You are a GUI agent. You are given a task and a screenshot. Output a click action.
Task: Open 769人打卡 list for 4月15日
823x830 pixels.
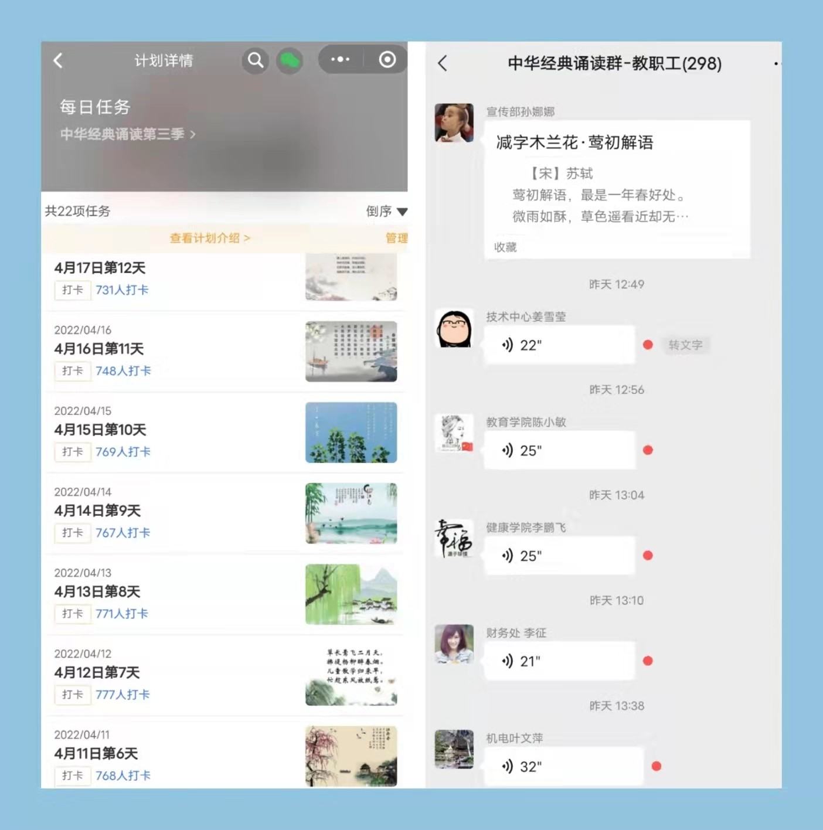(123, 452)
